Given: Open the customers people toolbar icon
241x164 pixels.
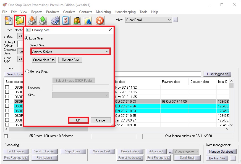Looking at the screenshot, I should tap(77, 20).
